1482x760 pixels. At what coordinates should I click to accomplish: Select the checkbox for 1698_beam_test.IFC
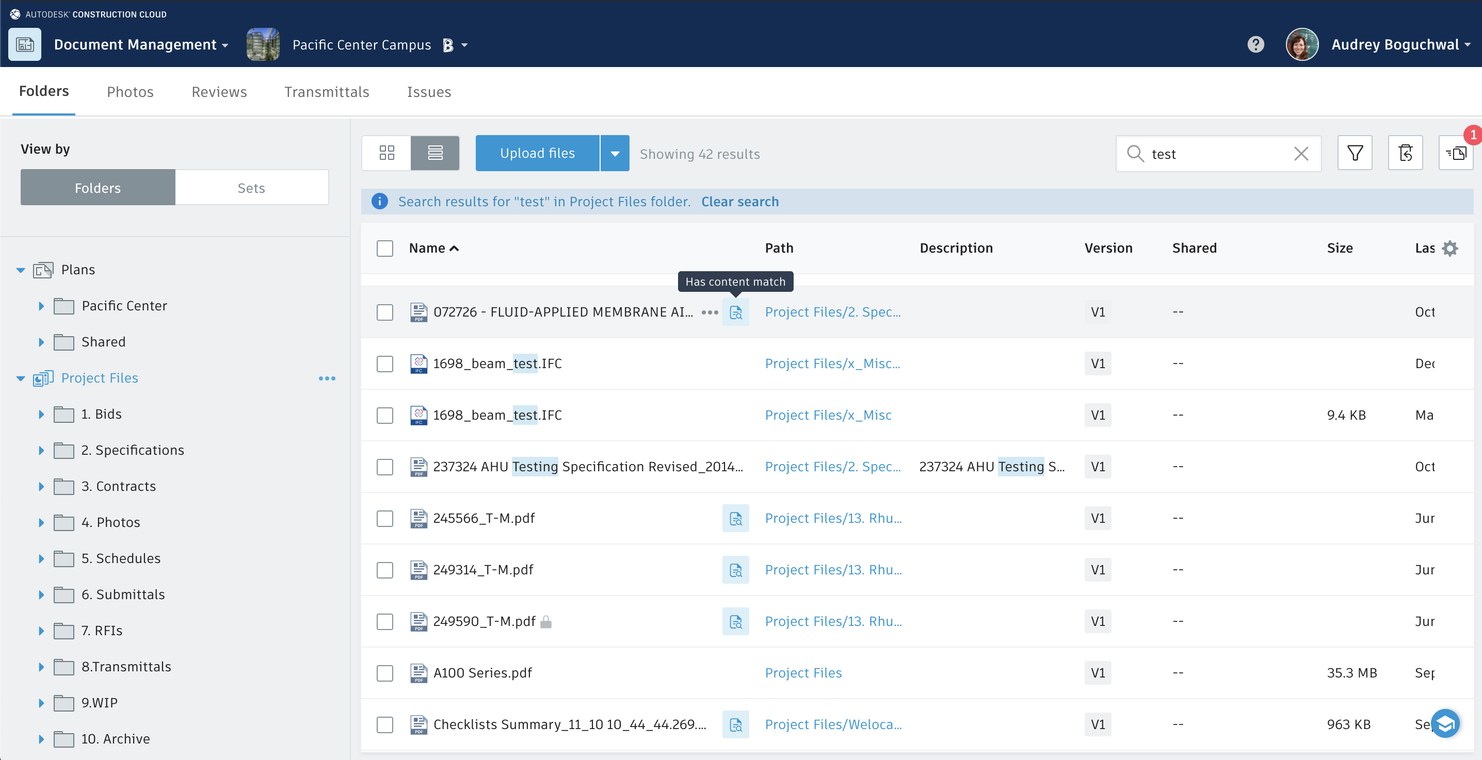[385, 364]
